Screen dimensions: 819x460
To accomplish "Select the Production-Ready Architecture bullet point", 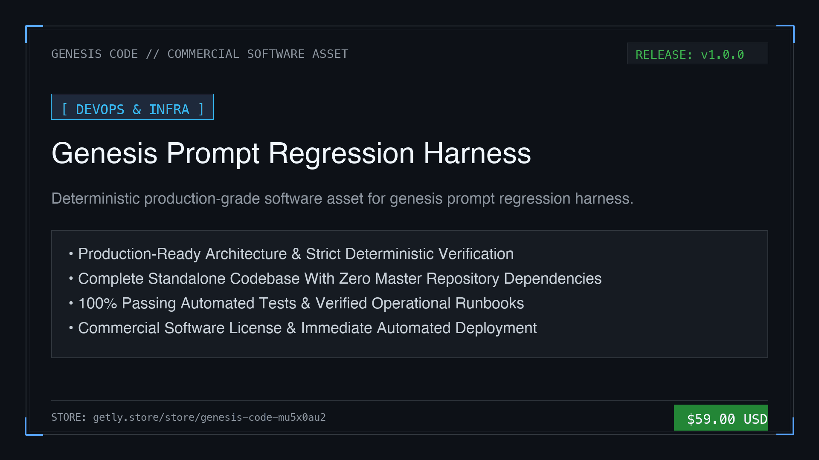I will click(291, 254).
